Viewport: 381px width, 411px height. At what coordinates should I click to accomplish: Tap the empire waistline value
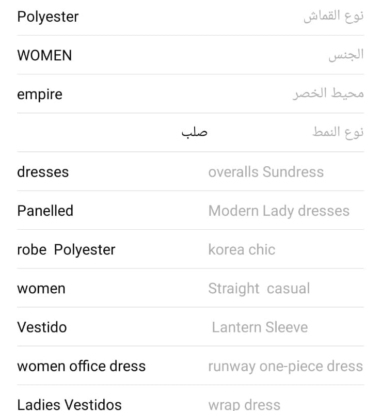point(40,94)
